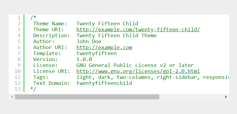Open the twenty-fifteen-child Theme URI link
237x114 pixels.
(138, 29)
